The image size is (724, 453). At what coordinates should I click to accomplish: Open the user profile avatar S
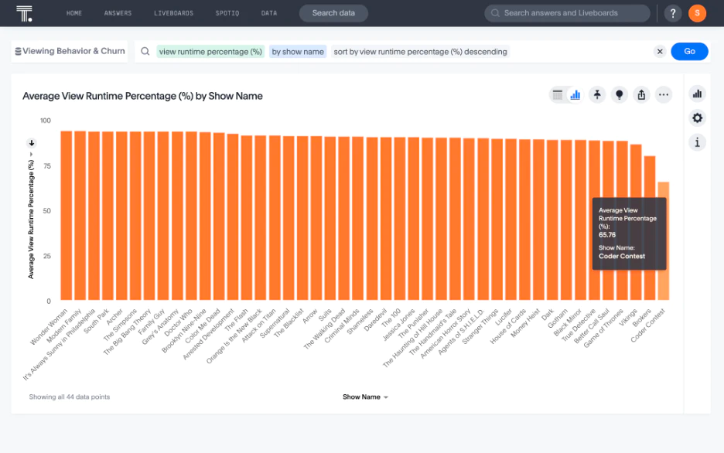697,13
